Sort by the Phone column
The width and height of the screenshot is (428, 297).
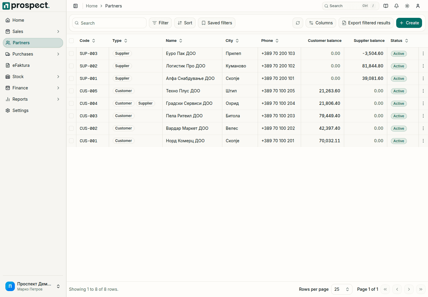pyautogui.click(x=270, y=41)
